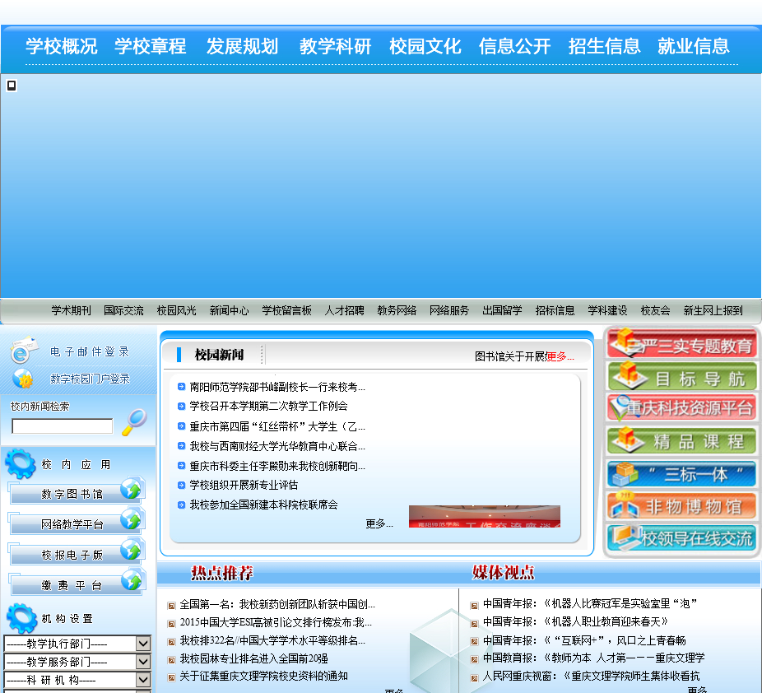Open 学科建设 link

pyautogui.click(x=607, y=310)
